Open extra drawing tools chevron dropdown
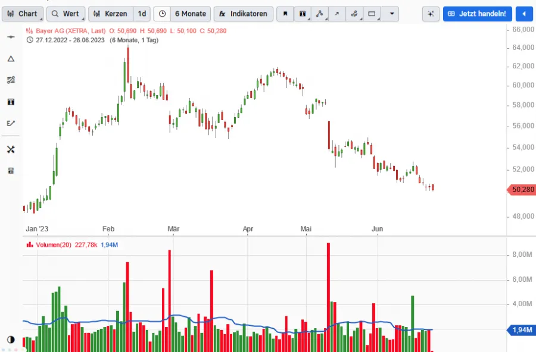 click(391, 14)
